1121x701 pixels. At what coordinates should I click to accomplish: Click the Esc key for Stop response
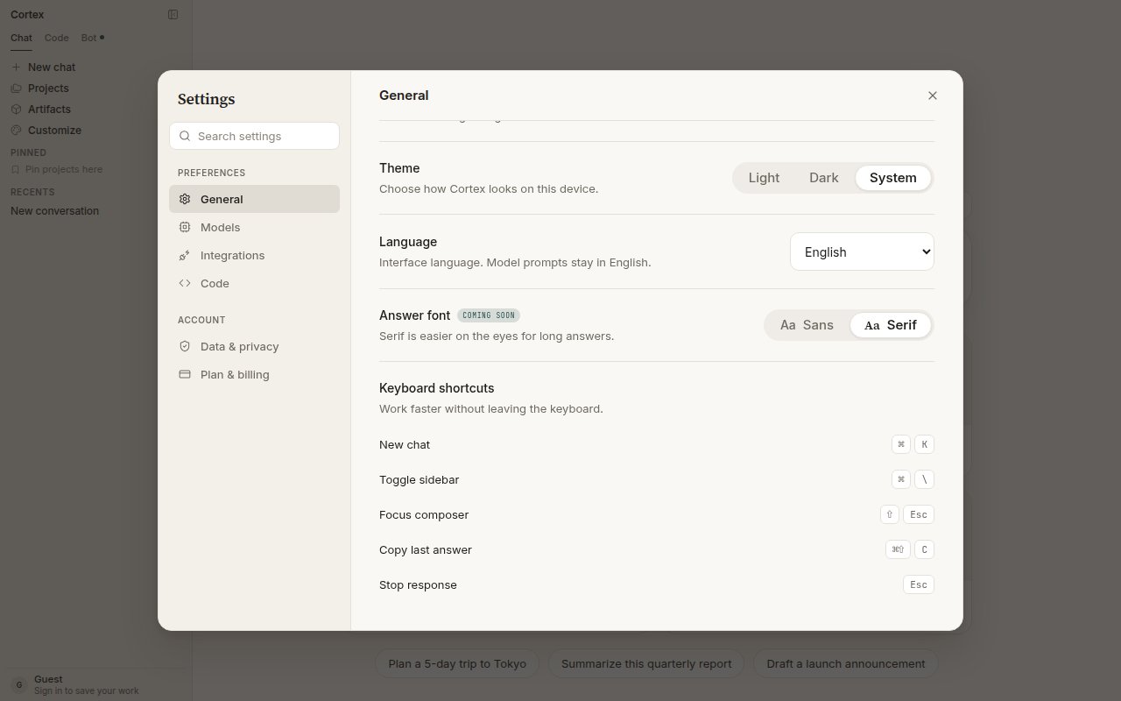(x=919, y=584)
